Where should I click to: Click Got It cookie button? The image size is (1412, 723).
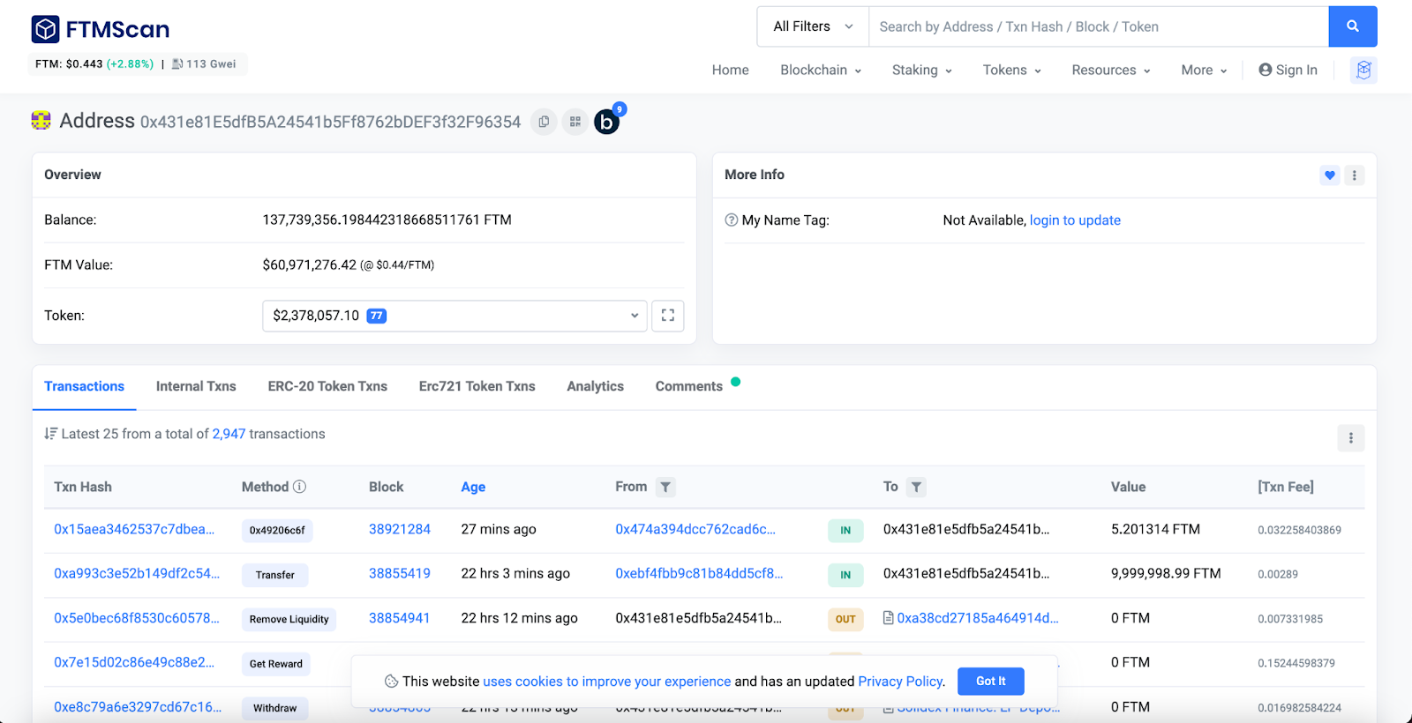pos(990,681)
